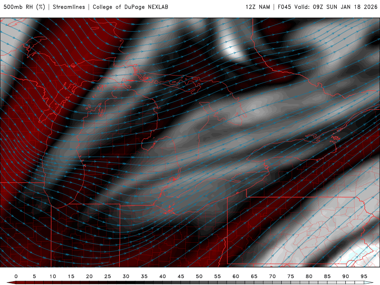Click the colorbar label "25"
380x285 pixels.
pos(108,276)
